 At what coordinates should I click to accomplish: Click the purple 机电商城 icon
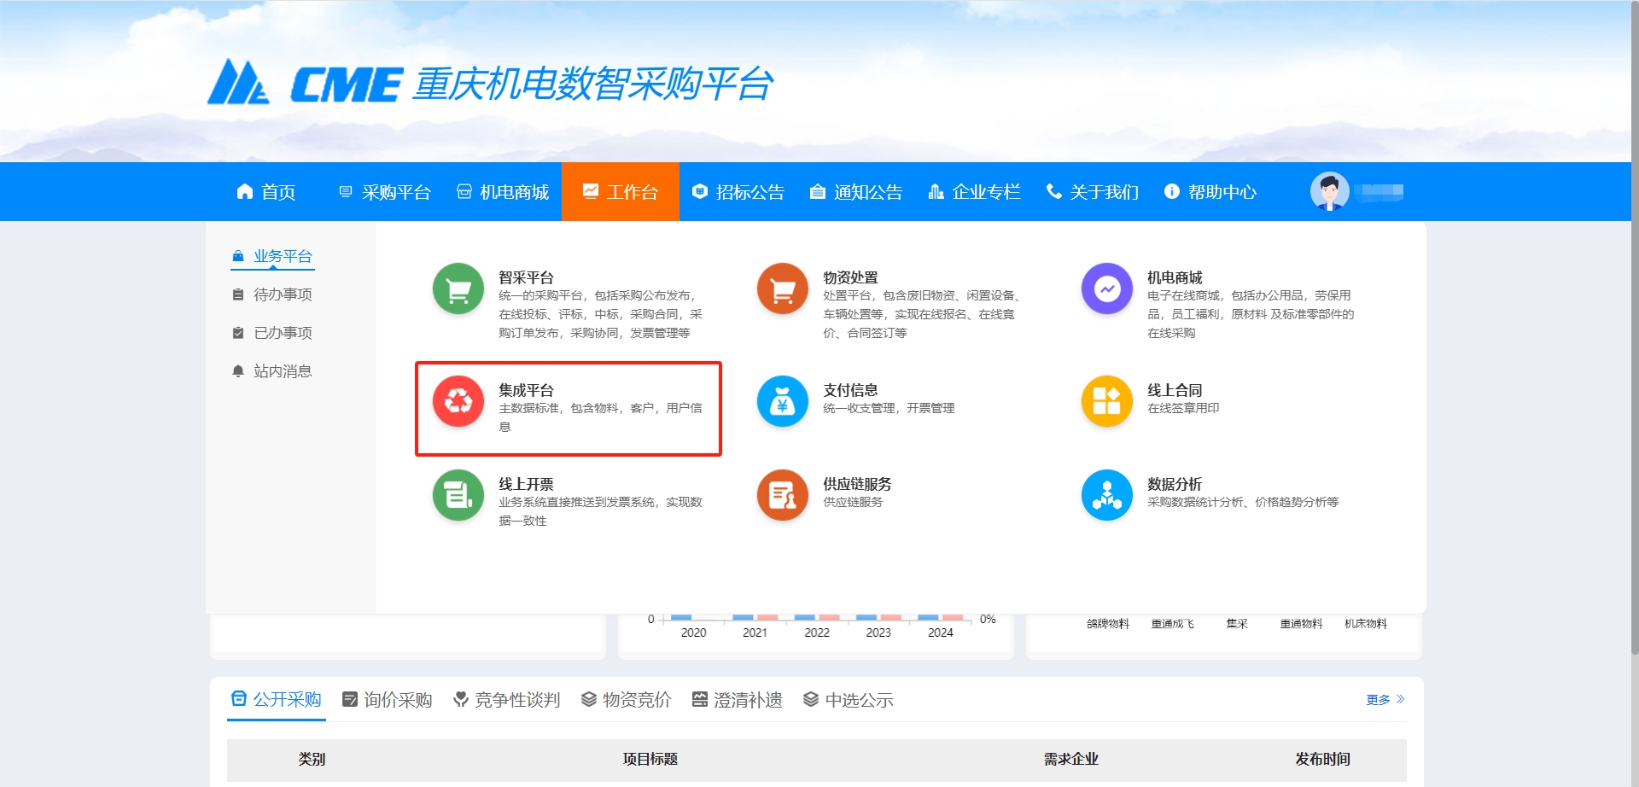point(1106,289)
